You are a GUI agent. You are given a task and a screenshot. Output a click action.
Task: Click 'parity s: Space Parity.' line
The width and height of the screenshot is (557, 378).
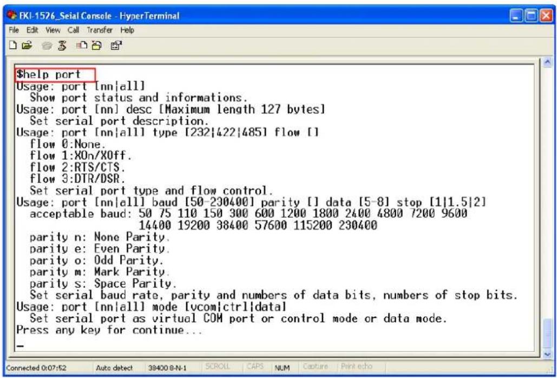pyautogui.click(x=103, y=284)
